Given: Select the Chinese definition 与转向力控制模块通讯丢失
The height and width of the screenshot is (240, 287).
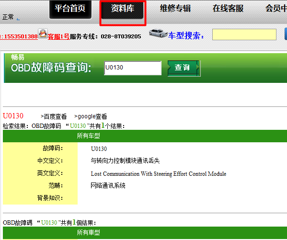Looking at the screenshot, I should pos(125,161).
